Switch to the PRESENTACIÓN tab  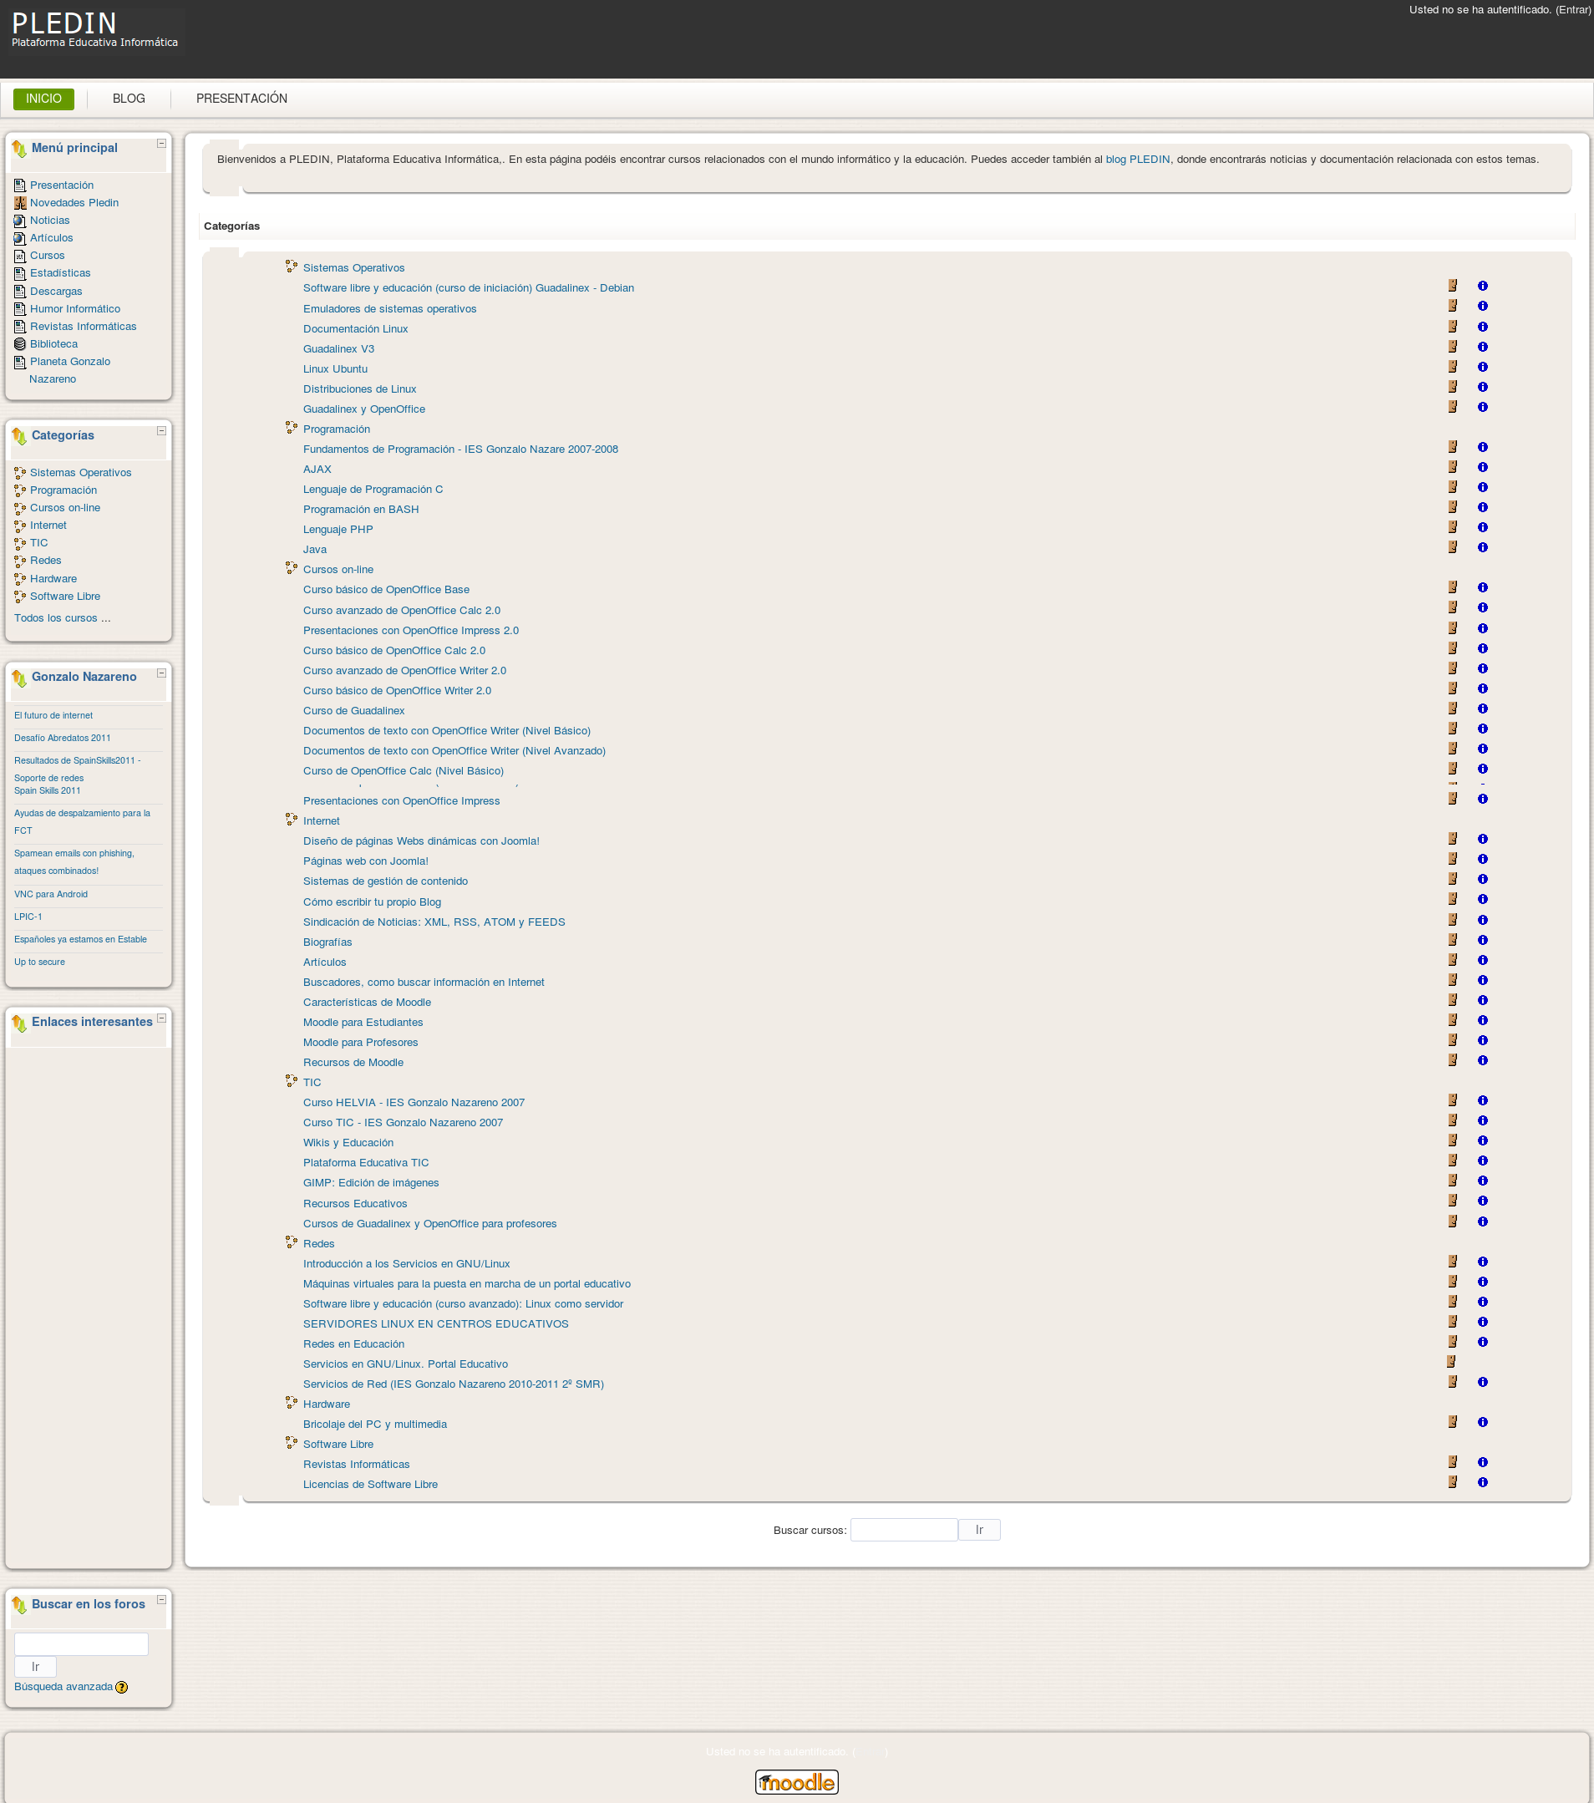[x=241, y=99]
